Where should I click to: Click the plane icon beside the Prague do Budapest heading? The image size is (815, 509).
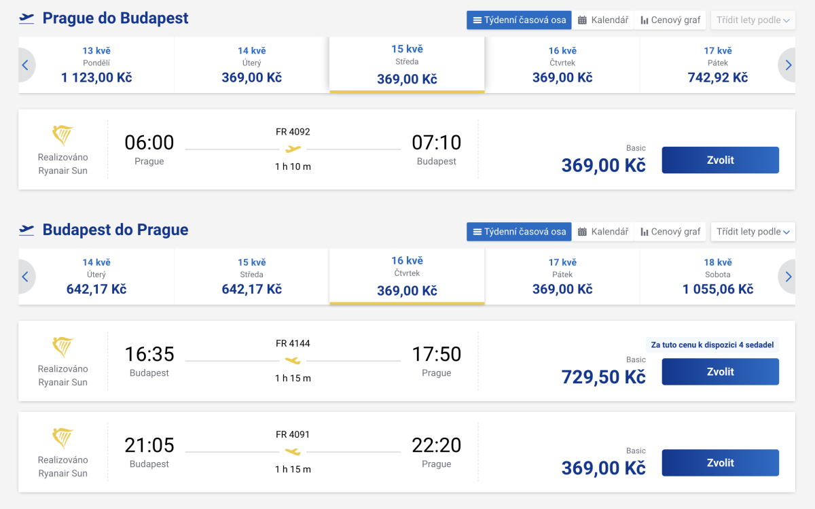click(26, 18)
